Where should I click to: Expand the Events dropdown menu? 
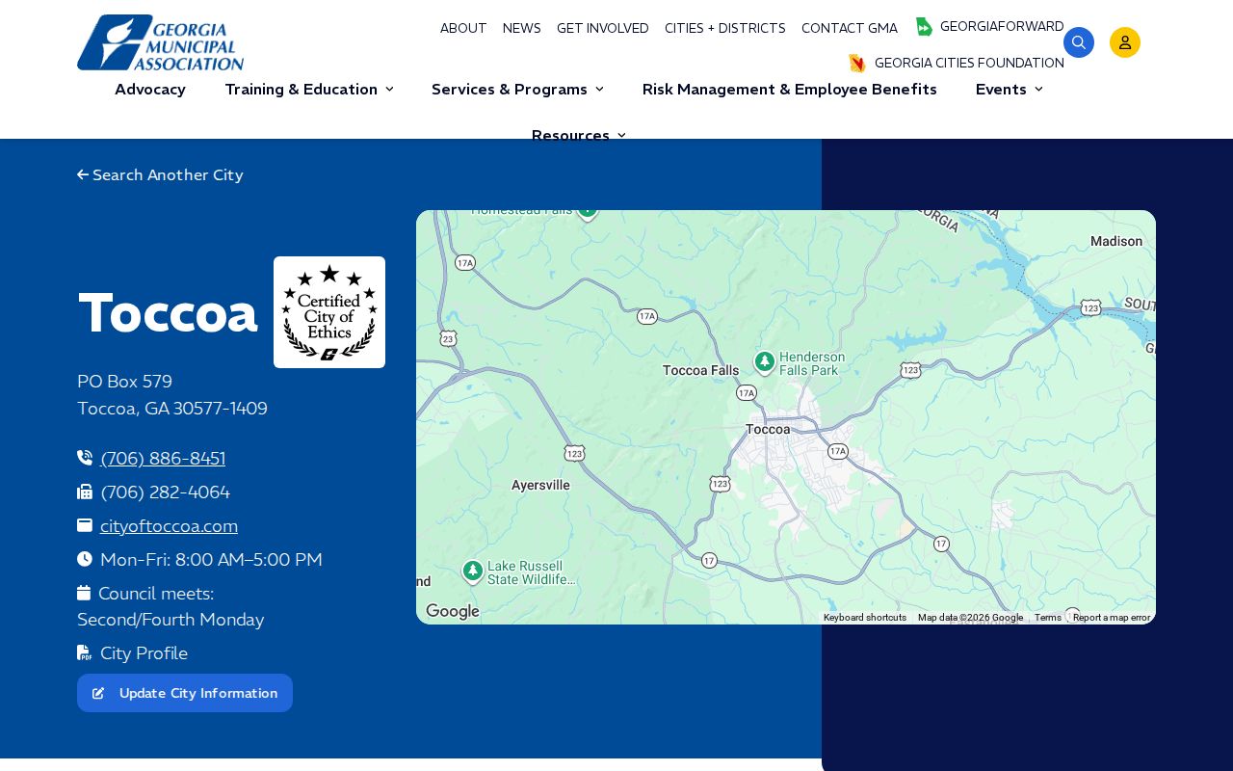[1009, 90]
